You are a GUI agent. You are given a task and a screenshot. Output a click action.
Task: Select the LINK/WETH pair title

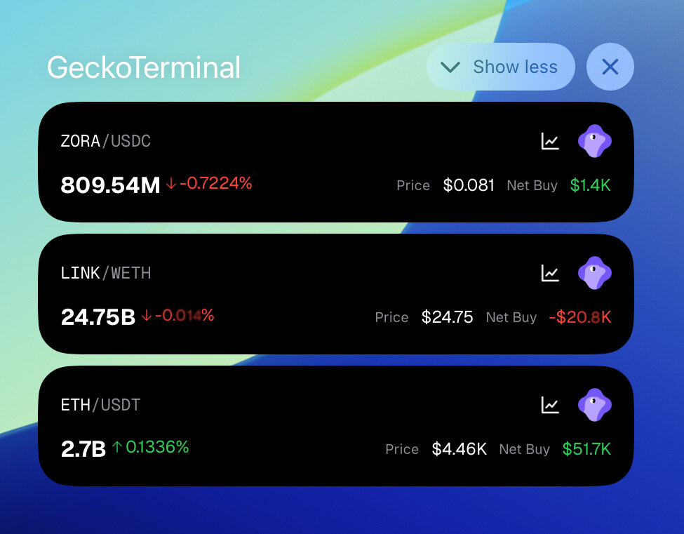[x=105, y=273]
